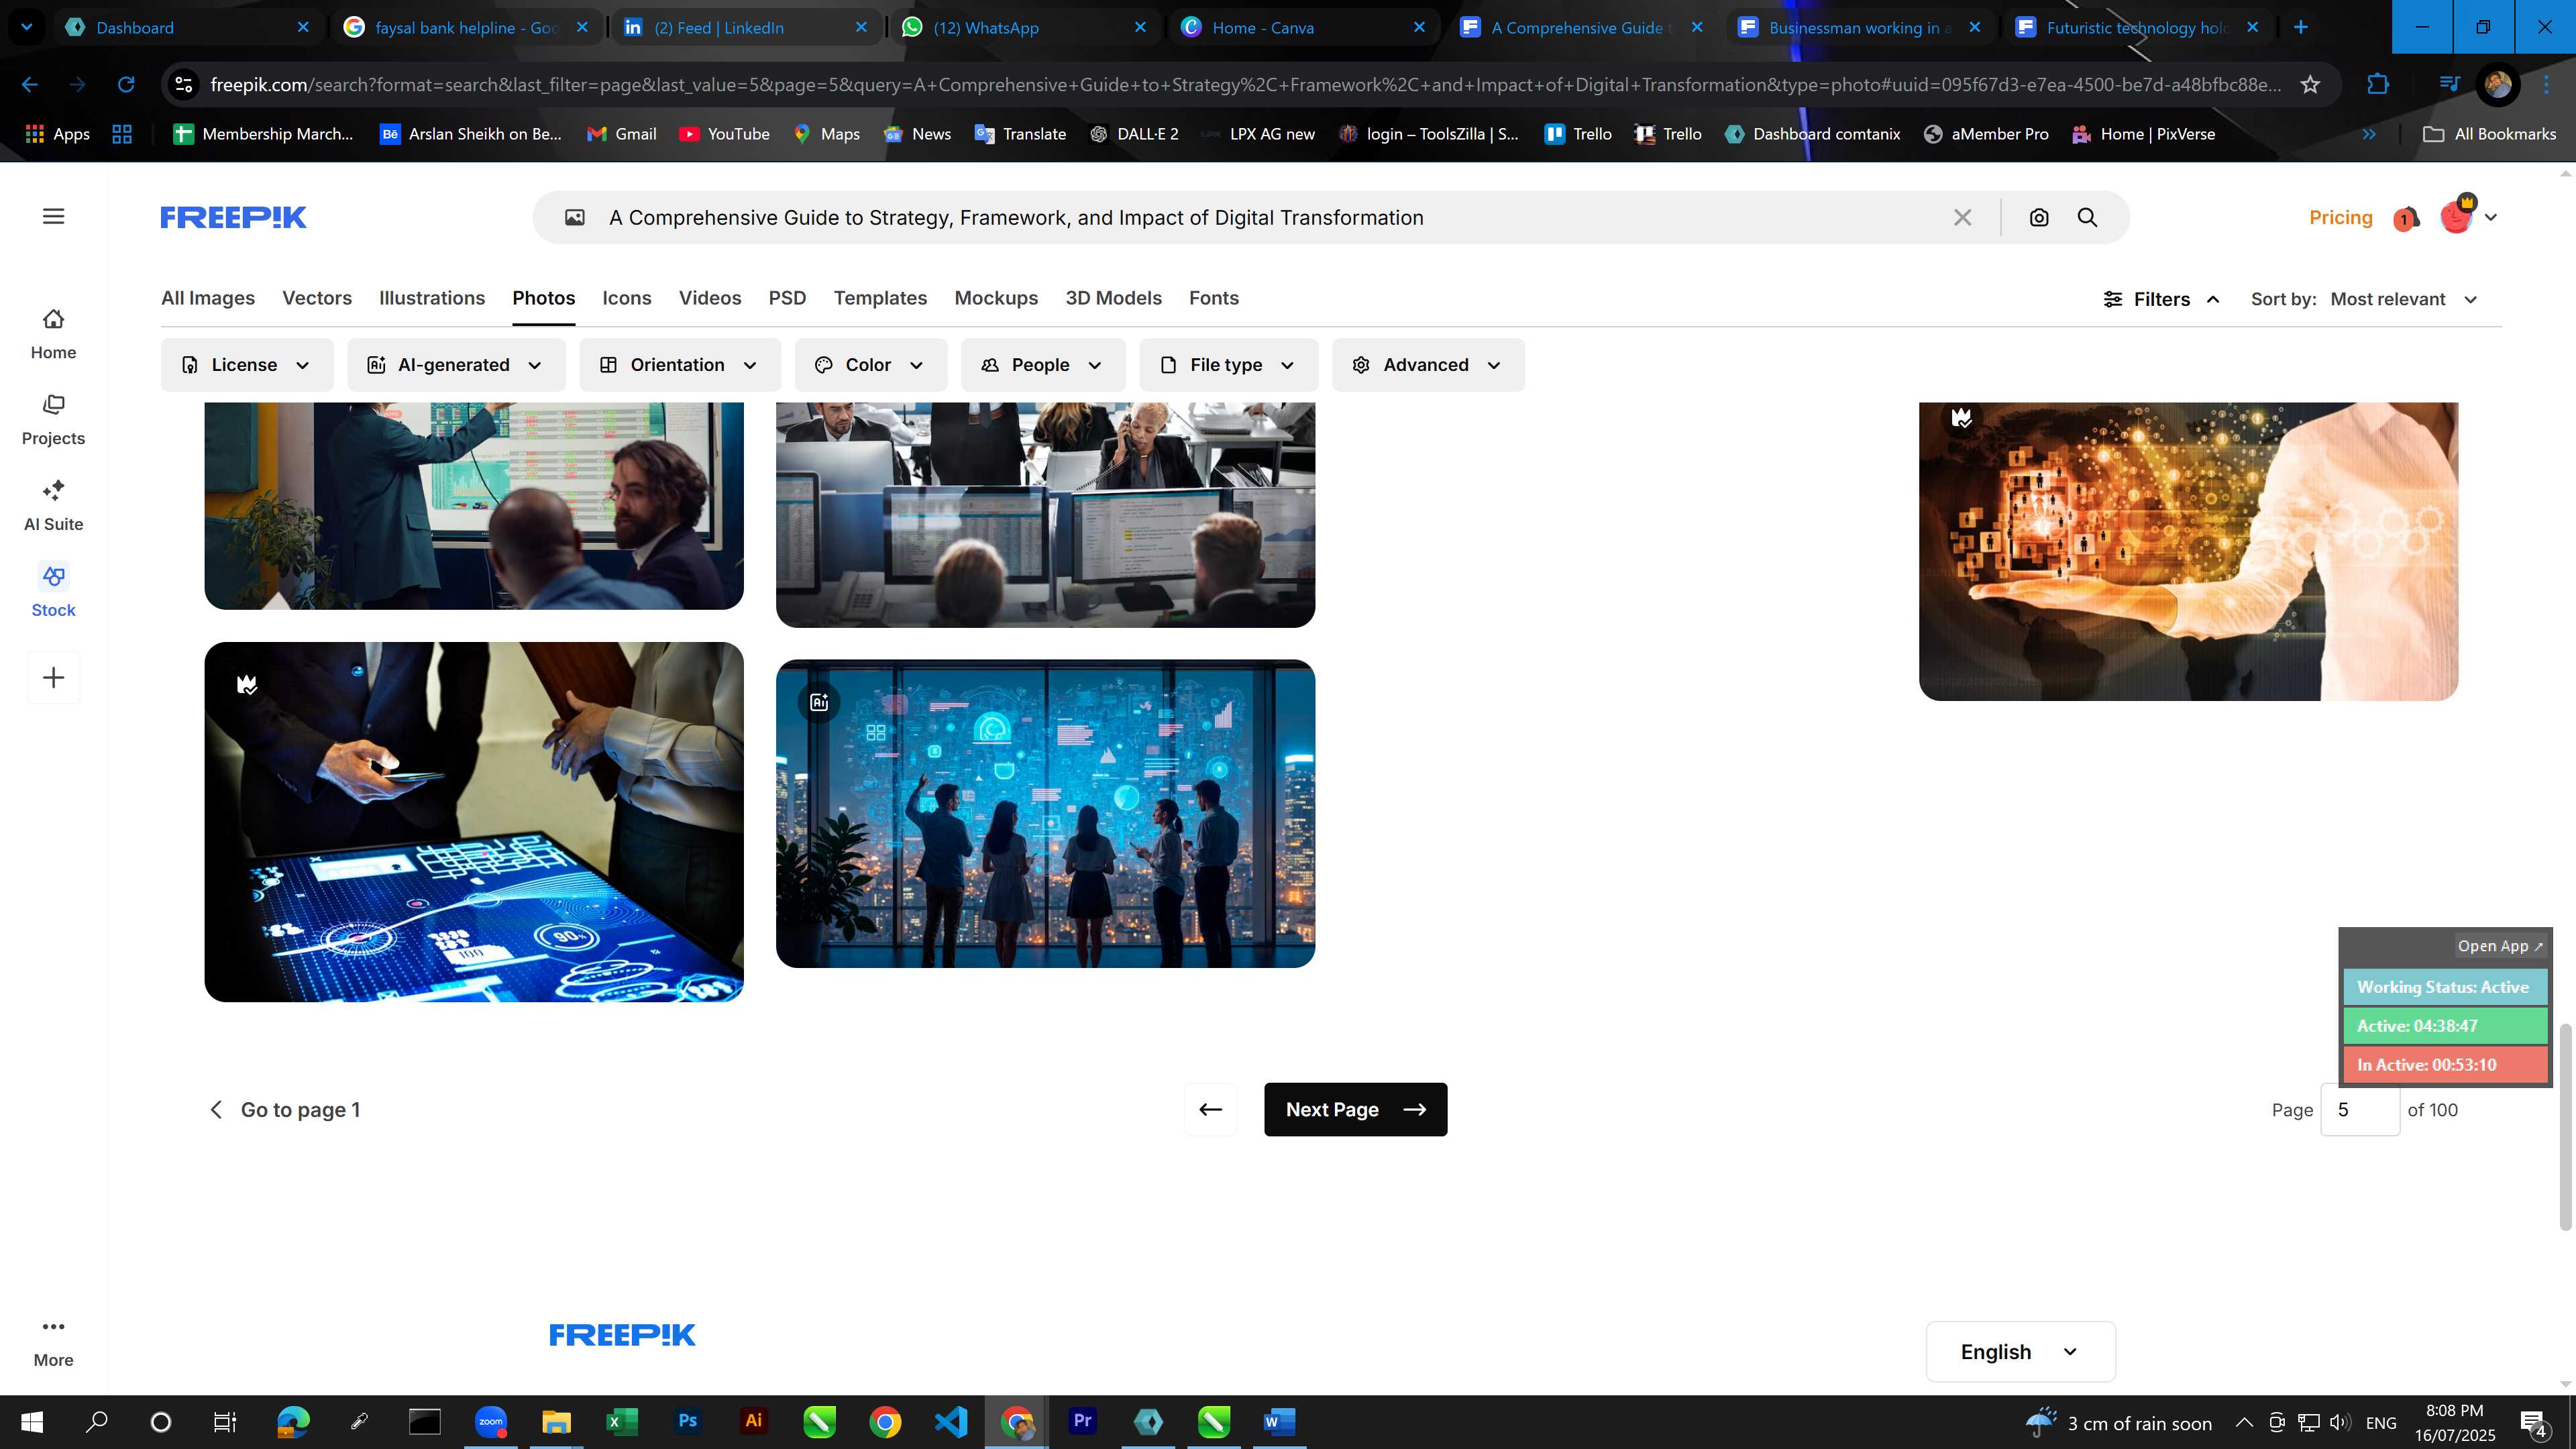Open Excel from the taskbar

point(622,1421)
